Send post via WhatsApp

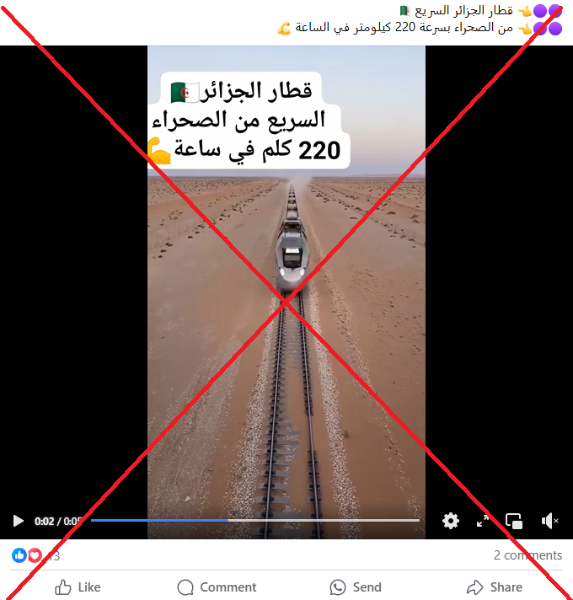(355, 587)
